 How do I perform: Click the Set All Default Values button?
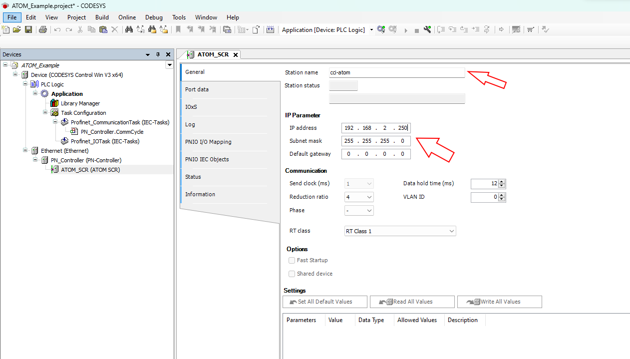coord(324,302)
